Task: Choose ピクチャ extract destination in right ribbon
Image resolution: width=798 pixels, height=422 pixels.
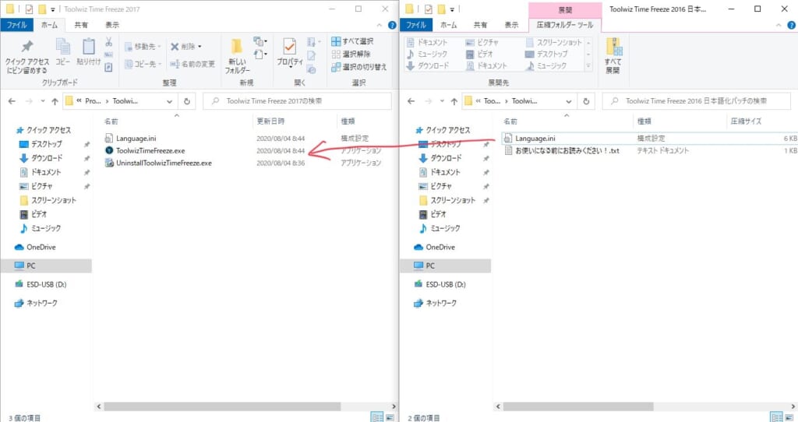Action: click(x=482, y=42)
